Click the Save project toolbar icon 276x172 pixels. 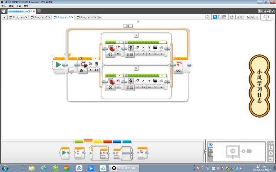232,17
